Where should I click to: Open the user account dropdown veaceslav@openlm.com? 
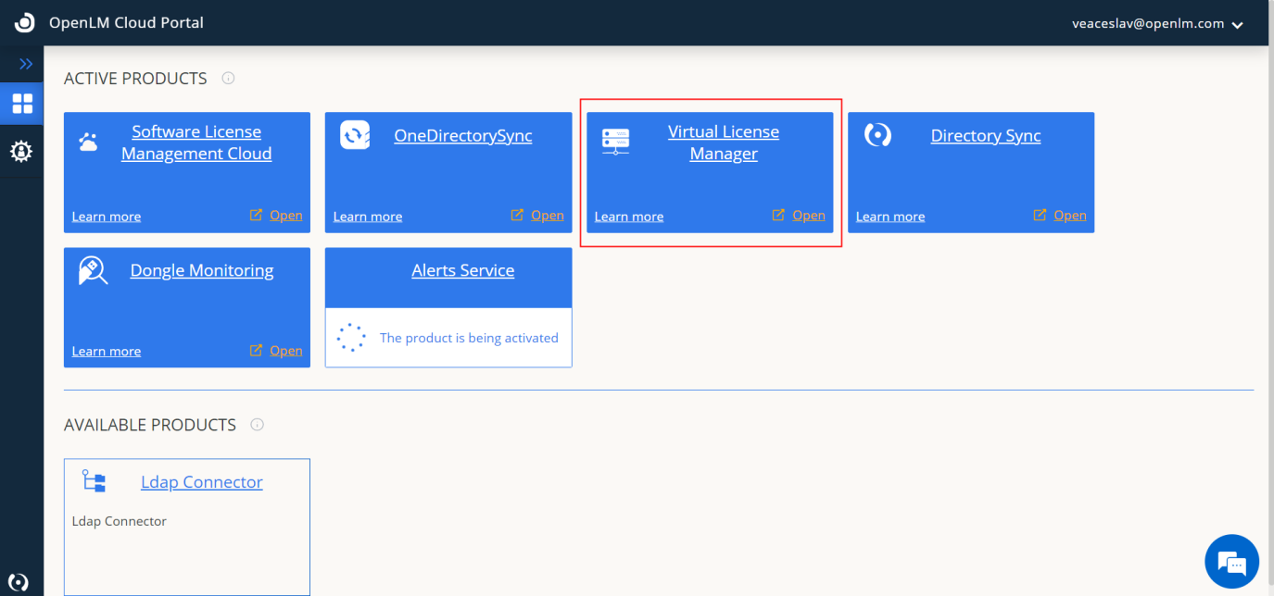(x=1157, y=24)
